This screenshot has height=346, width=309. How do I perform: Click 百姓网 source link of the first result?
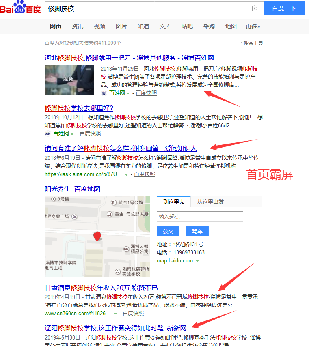tap(117, 93)
